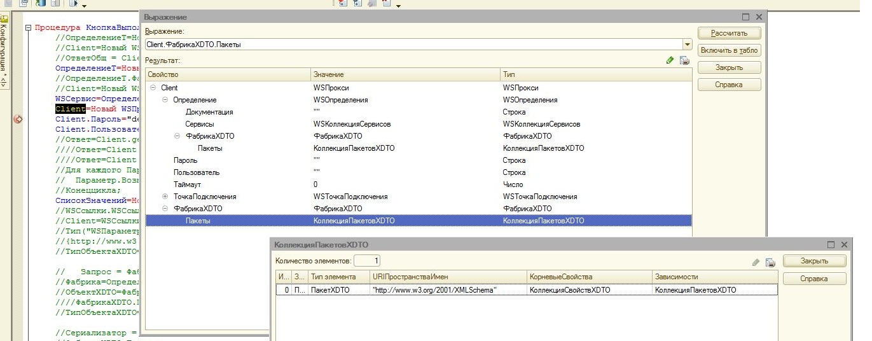
Task: Click the Выражение expression input field
Action: click(x=413, y=45)
